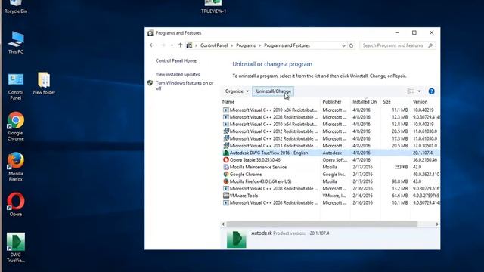The image size is (484, 272).
Task: Click the VMware Tools program icon
Action: point(226,196)
